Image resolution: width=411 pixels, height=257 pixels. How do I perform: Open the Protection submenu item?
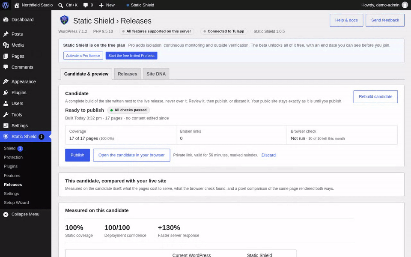[x=13, y=157]
